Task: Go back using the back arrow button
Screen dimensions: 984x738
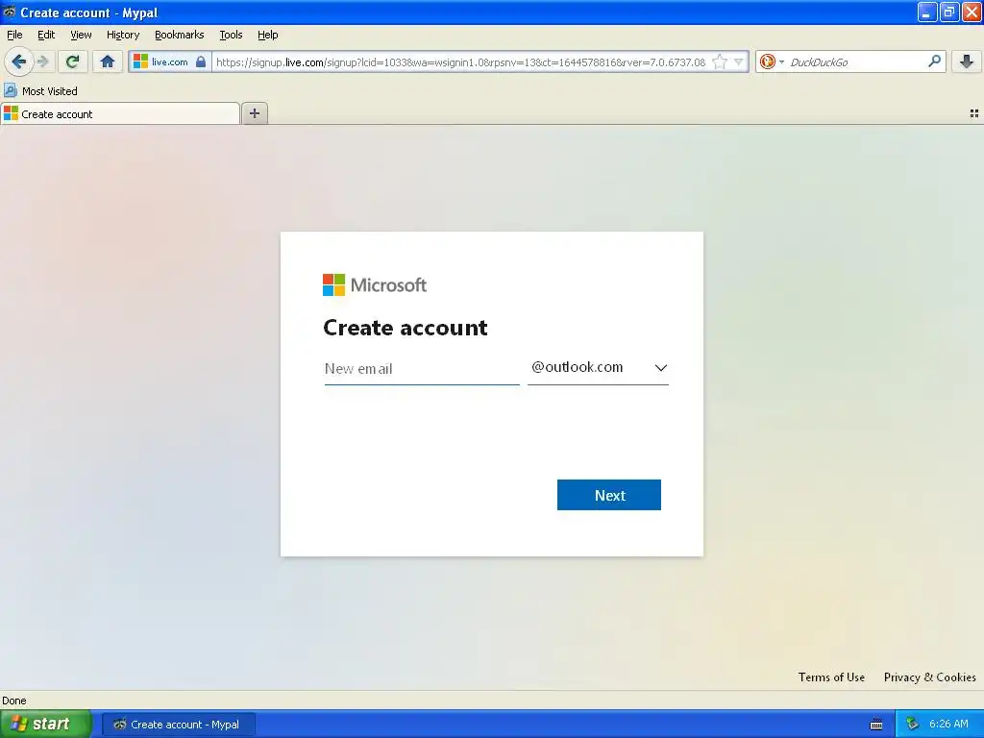Action: [19, 61]
